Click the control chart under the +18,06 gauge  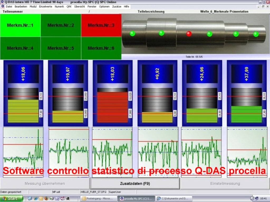point(23,152)
